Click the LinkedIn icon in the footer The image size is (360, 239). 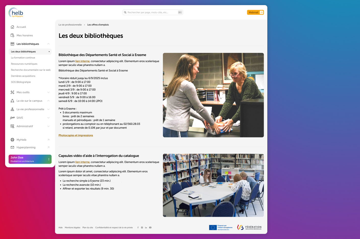click(x=146, y=228)
